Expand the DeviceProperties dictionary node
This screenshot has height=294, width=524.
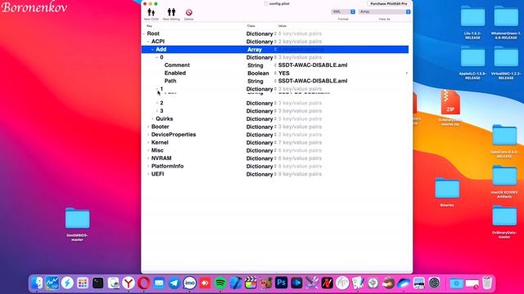click(148, 135)
